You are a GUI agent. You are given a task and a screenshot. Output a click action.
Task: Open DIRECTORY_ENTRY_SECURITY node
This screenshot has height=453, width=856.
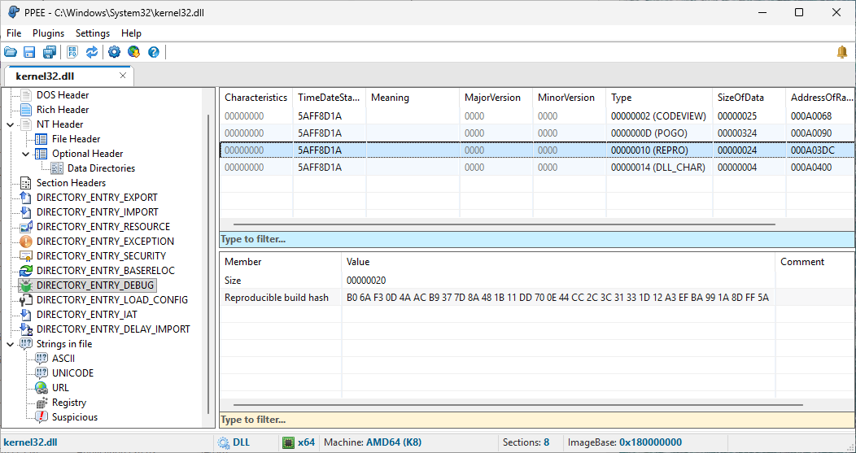[x=101, y=256]
